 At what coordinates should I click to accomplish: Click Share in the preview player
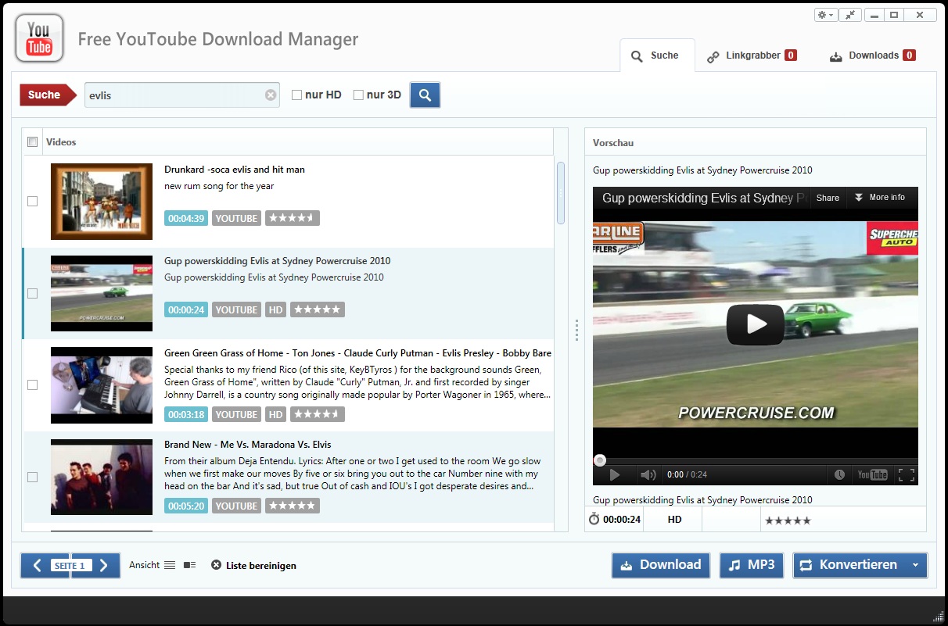coord(828,198)
